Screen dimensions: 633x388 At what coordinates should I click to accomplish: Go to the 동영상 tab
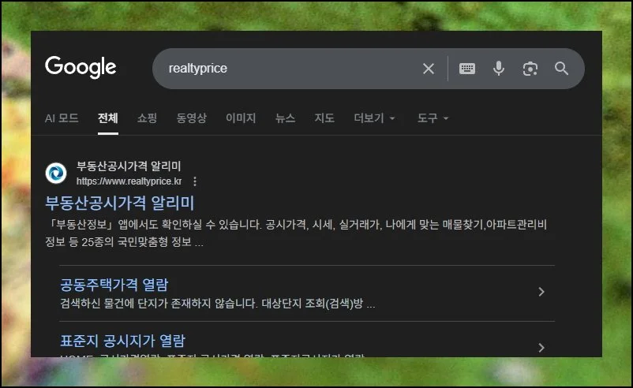191,118
